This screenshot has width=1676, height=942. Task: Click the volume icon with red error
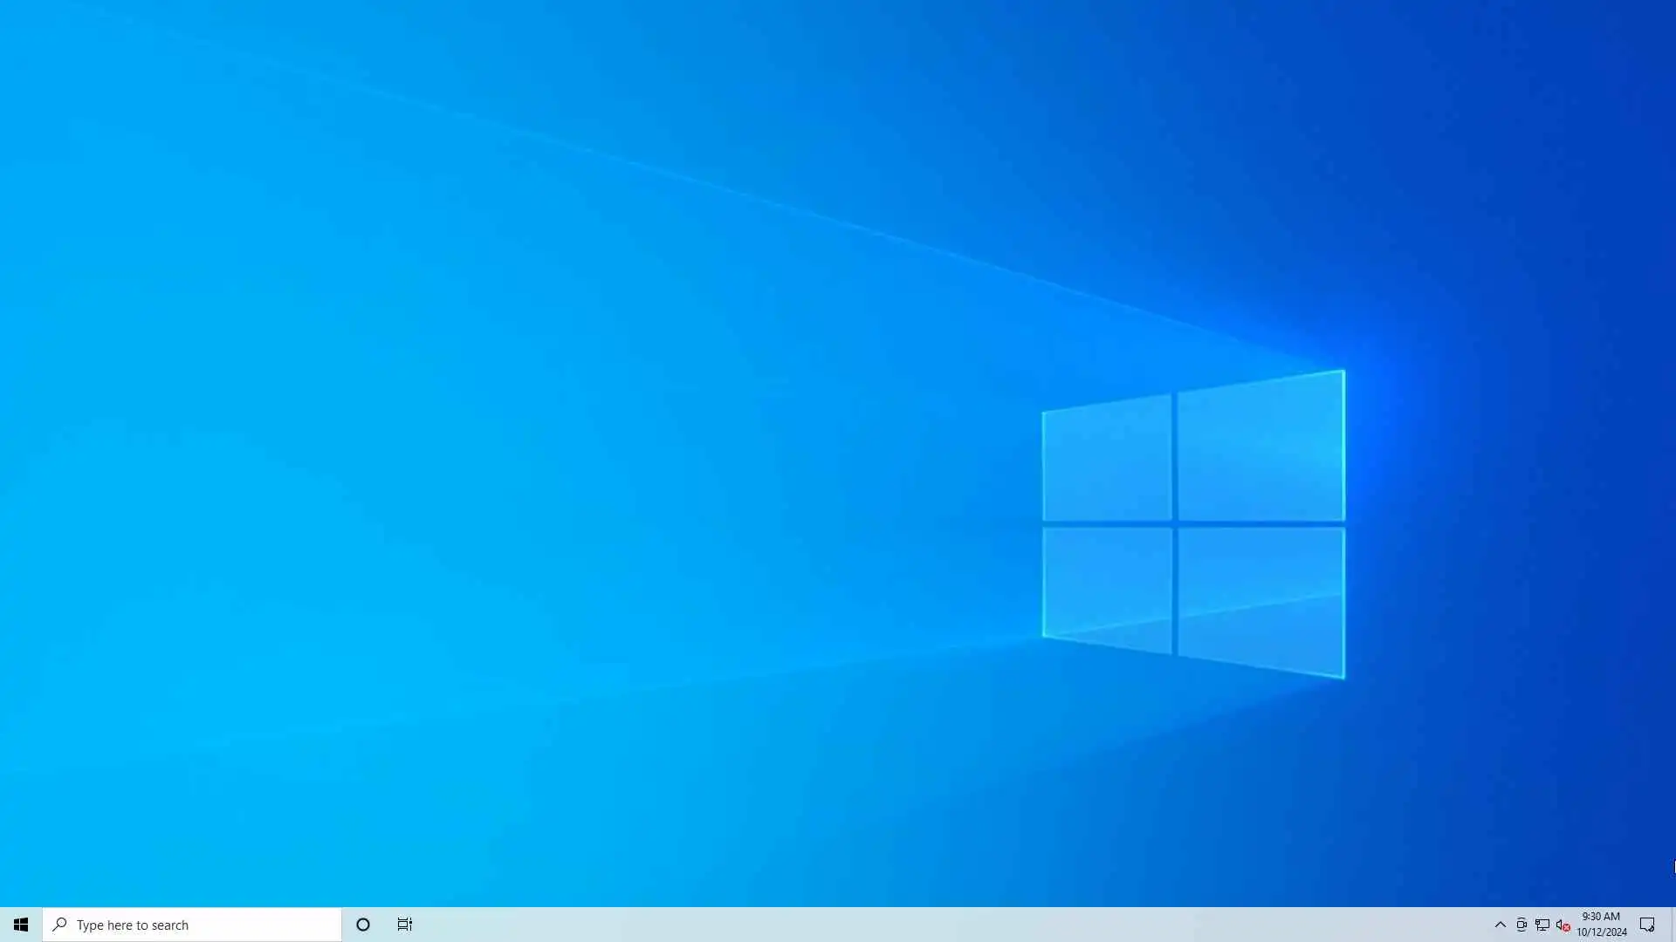tap(1563, 925)
